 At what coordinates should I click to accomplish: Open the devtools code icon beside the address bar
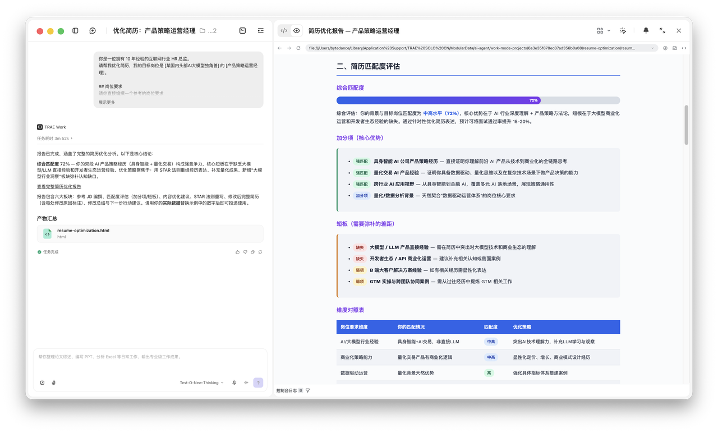tap(684, 48)
